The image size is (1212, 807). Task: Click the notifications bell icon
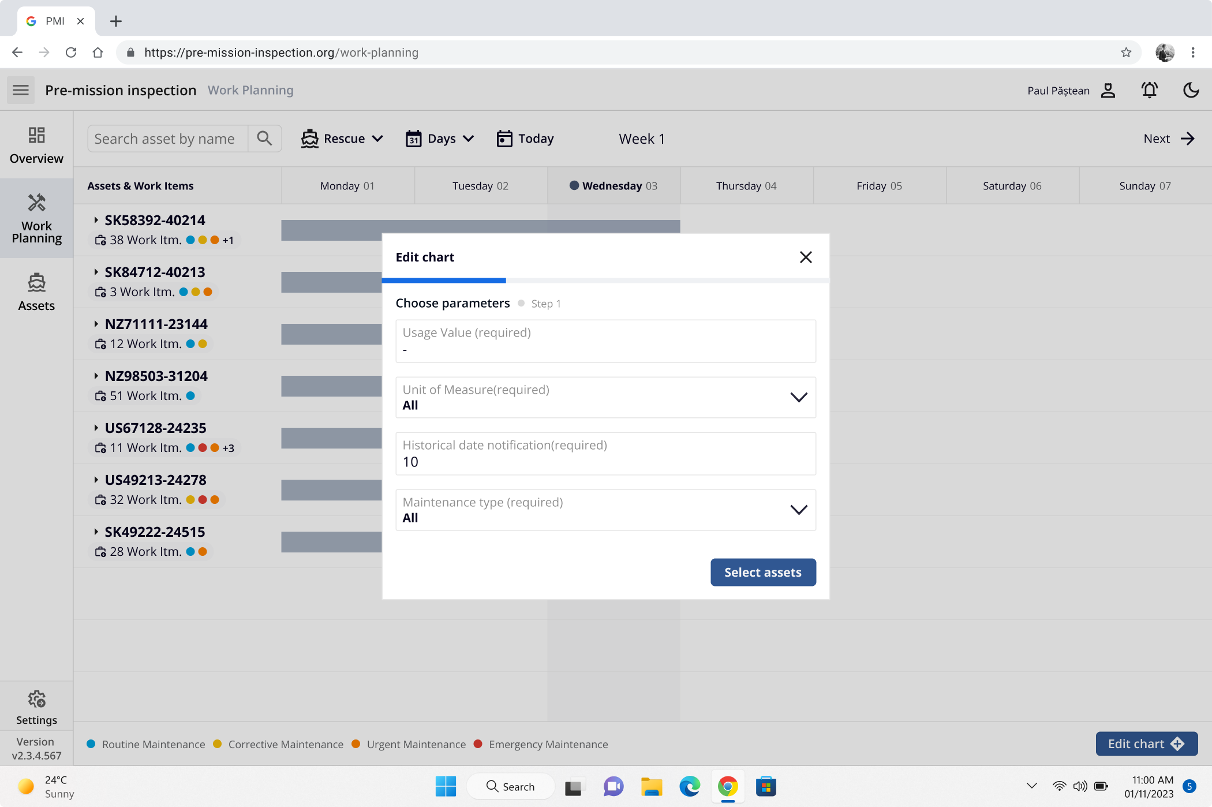(1149, 90)
